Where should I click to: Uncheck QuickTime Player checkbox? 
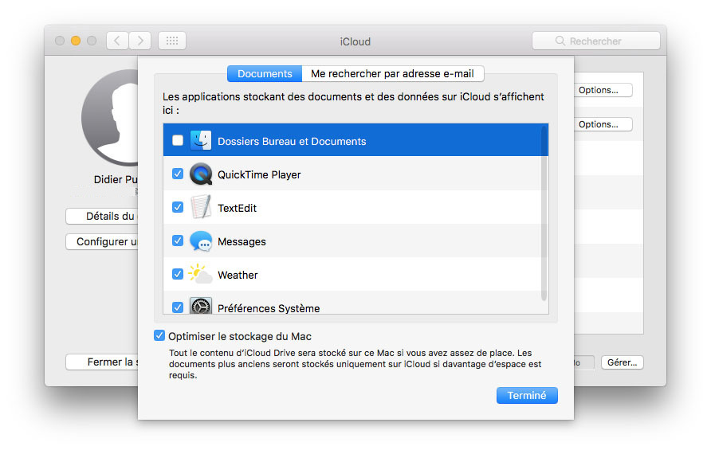[178, 174]
